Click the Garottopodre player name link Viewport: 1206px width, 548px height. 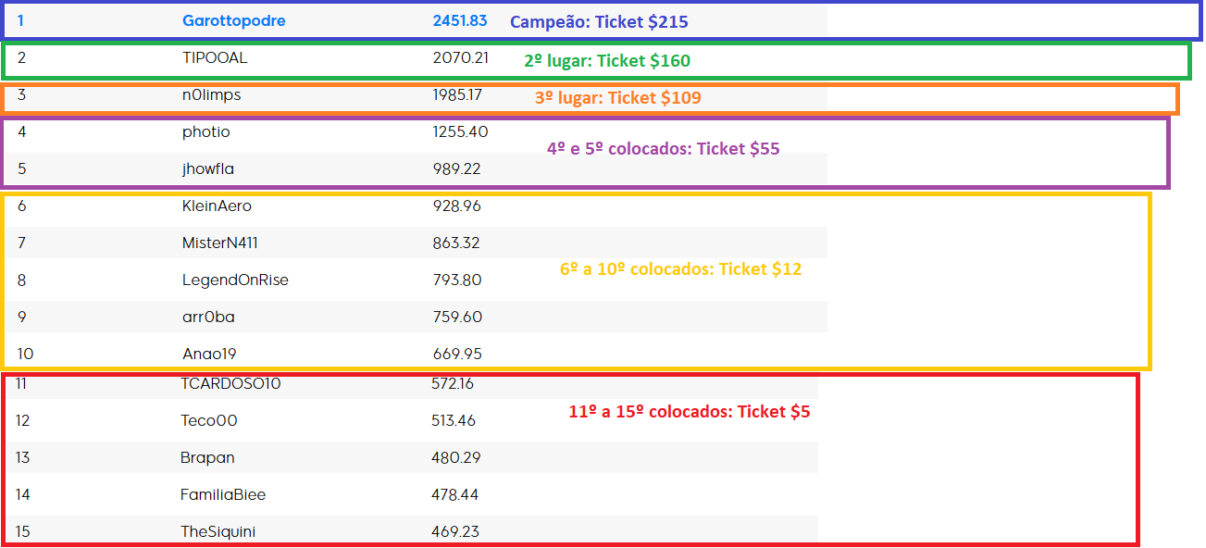(x=233, y=20)
